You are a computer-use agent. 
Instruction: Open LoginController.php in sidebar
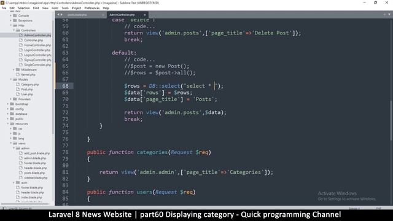37,50
